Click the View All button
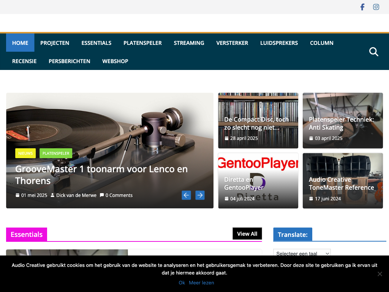Image resolution: width=389 pixels, height=292 pixels. 247,234
